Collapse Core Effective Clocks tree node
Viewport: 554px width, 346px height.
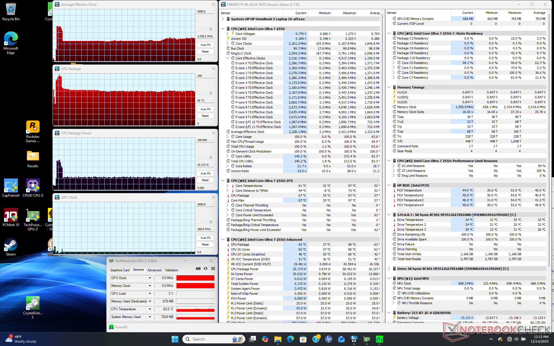pyautogui.click(x=227, y=58)
